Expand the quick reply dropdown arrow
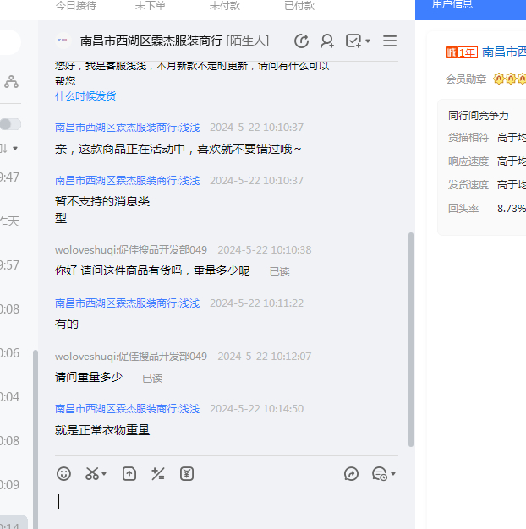Viewport: 526px width, 529px height. point(393,475)
